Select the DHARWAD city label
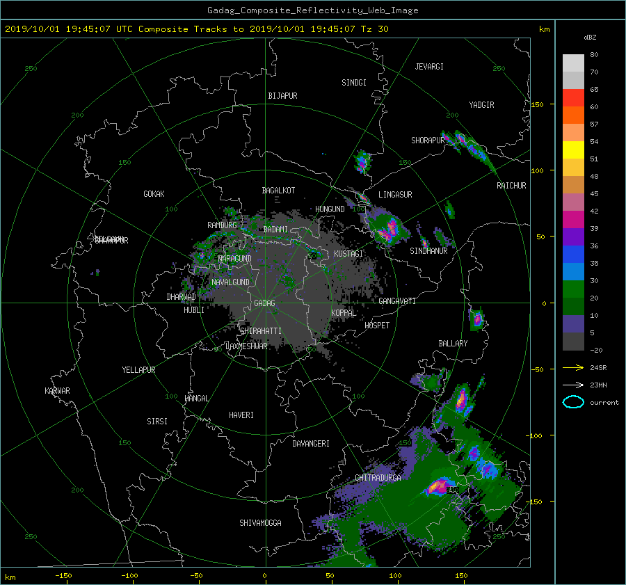 click(x=181, y=297)
